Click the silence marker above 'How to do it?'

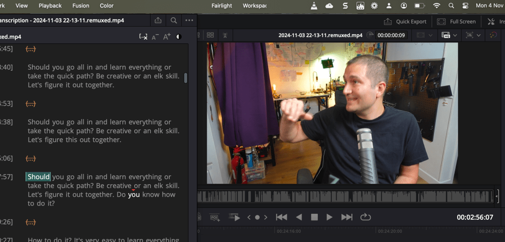(31, 222)
